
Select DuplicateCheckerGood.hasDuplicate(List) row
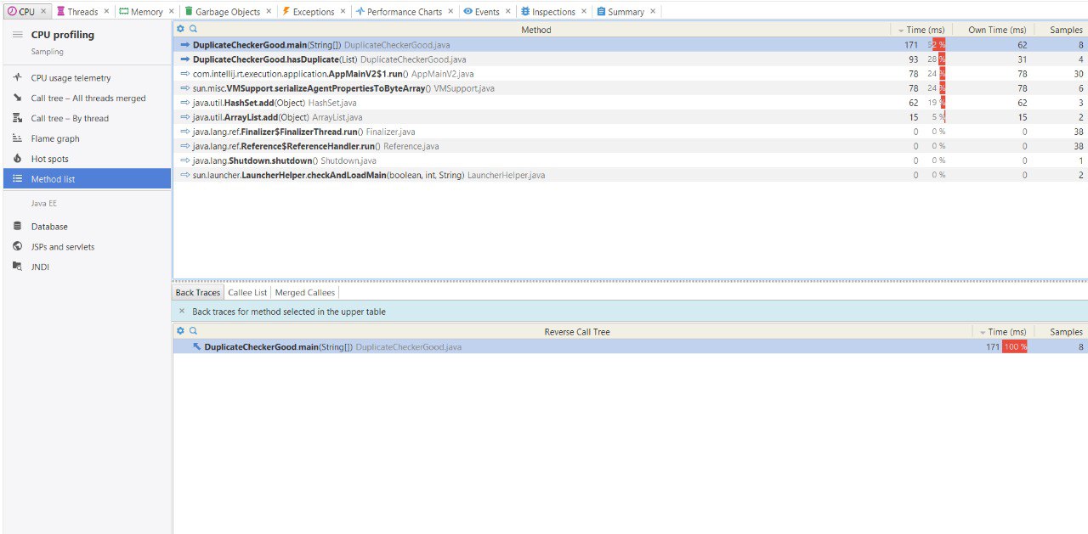click(x=630, y=59)
